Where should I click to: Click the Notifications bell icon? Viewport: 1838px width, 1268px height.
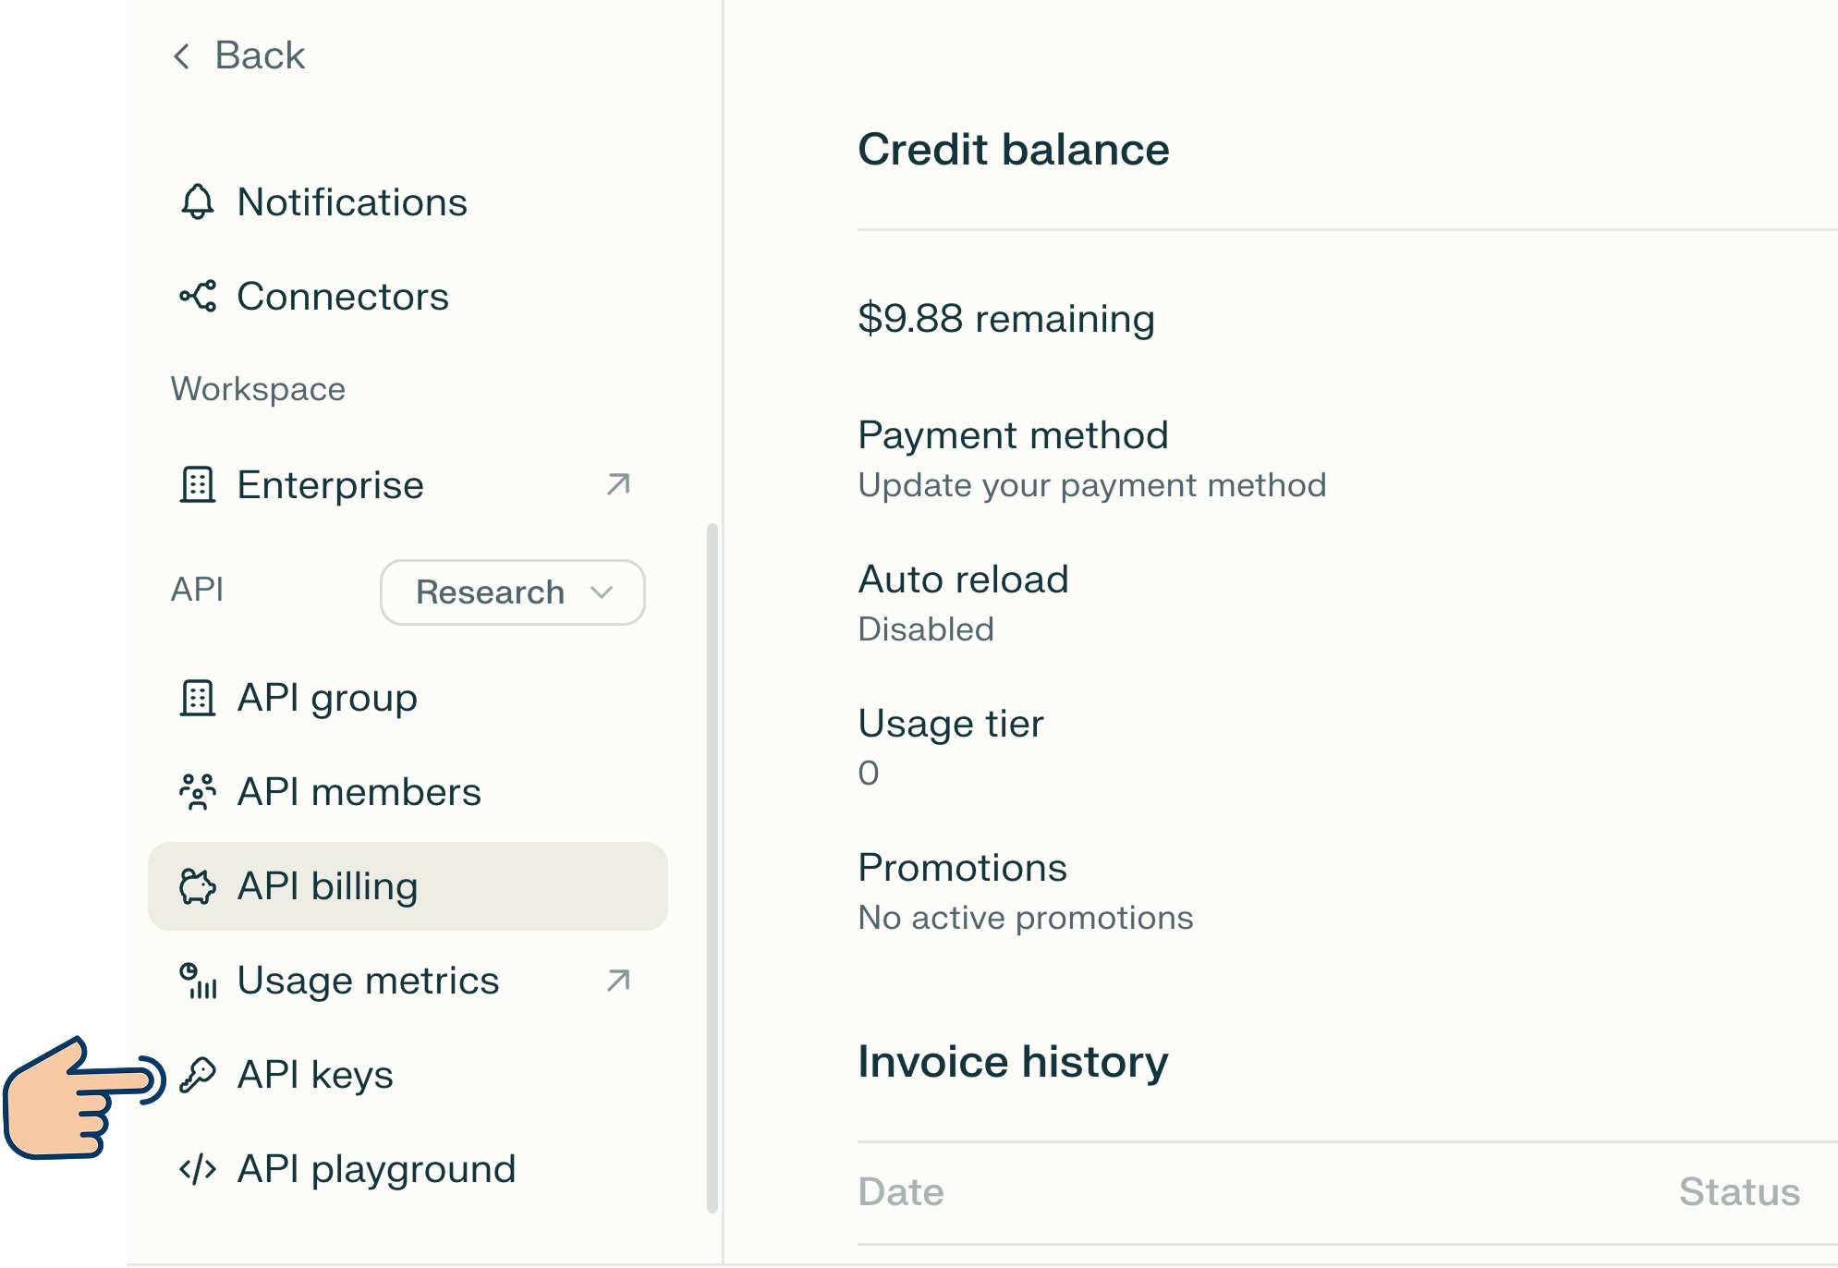(197, 201)
